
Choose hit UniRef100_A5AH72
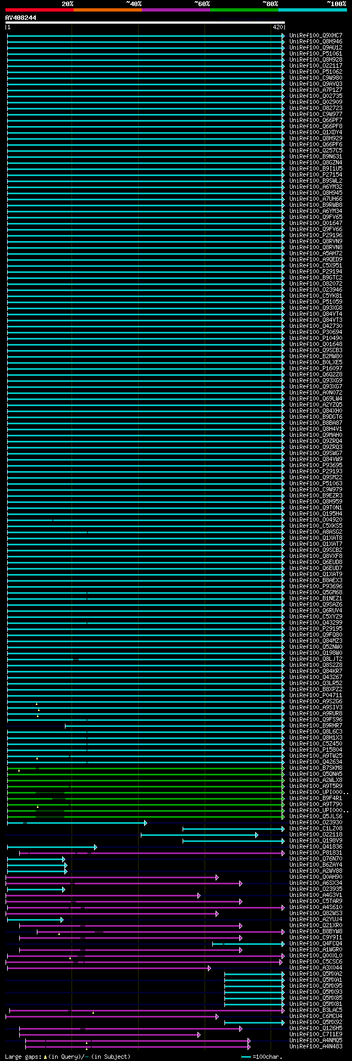coord(316,254)
